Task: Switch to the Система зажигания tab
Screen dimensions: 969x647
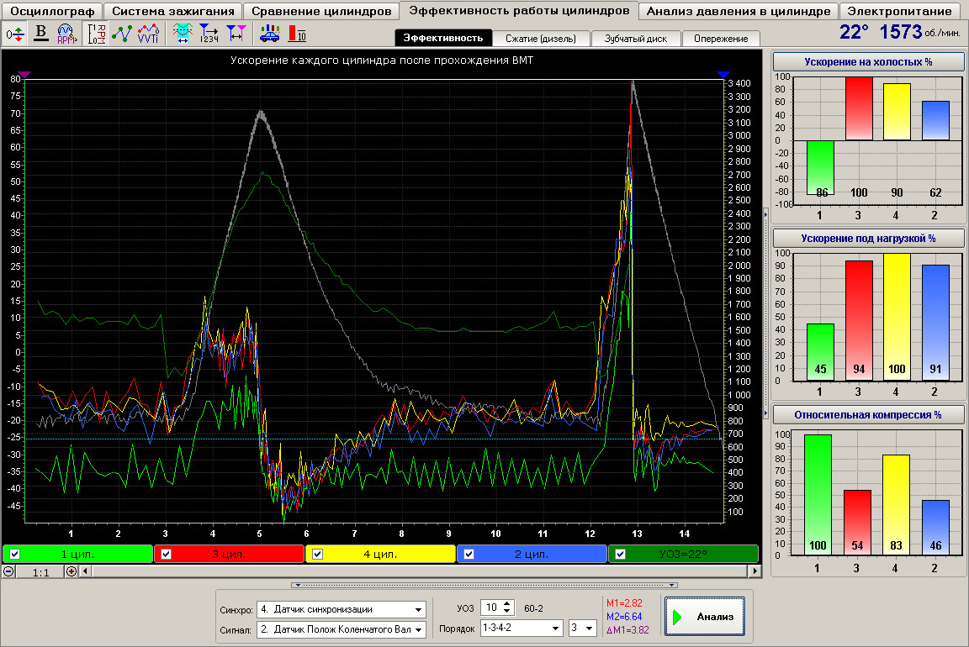Action: coord(173,11)
